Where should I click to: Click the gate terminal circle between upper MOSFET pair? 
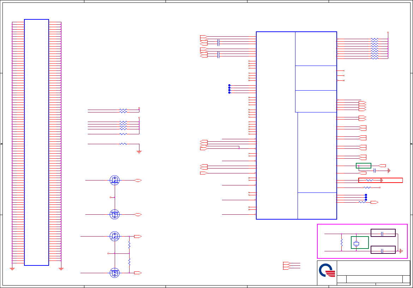(x=110, y=197)
